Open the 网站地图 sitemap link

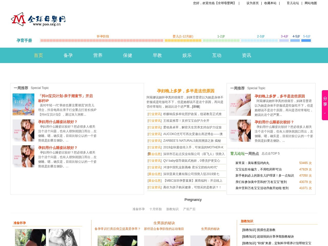310,3
